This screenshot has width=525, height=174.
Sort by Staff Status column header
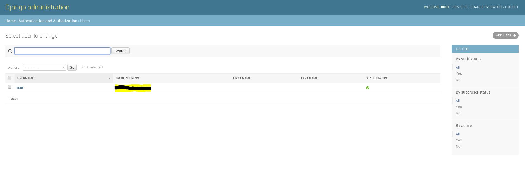tap(376, 78)
